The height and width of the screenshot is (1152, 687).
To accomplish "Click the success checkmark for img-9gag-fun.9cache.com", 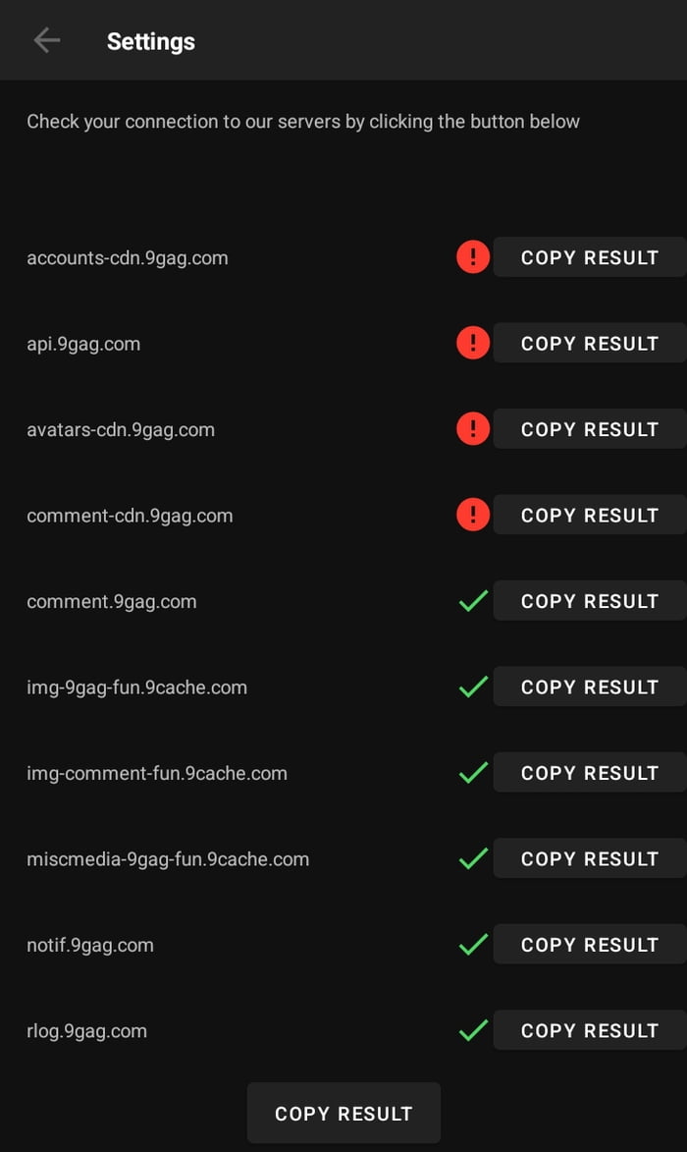I will click(x=472, y=686).
